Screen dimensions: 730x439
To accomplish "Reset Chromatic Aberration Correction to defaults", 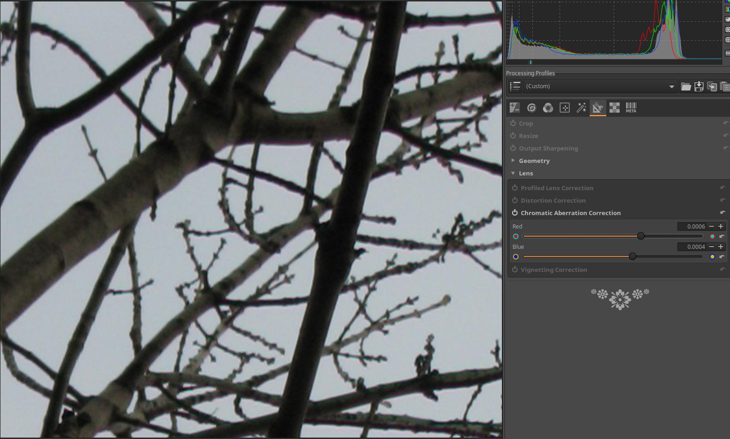I will (723, 213).
